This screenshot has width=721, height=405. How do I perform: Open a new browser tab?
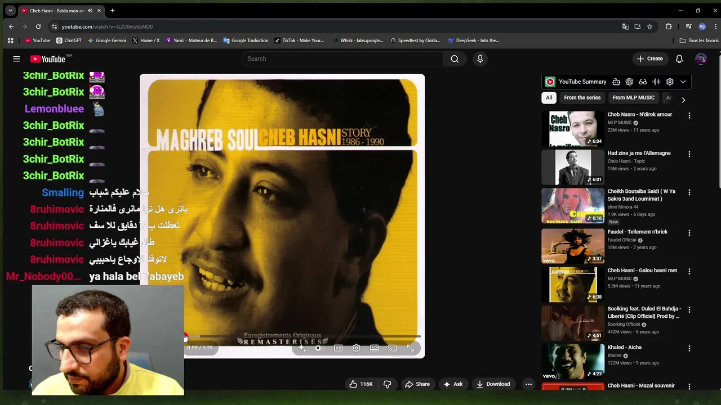point(113,11)
